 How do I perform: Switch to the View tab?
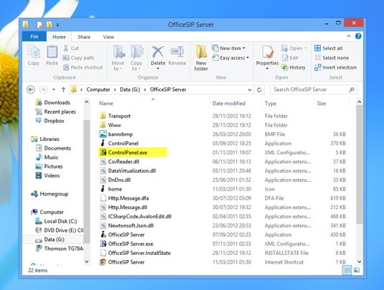tap(108, 37)
